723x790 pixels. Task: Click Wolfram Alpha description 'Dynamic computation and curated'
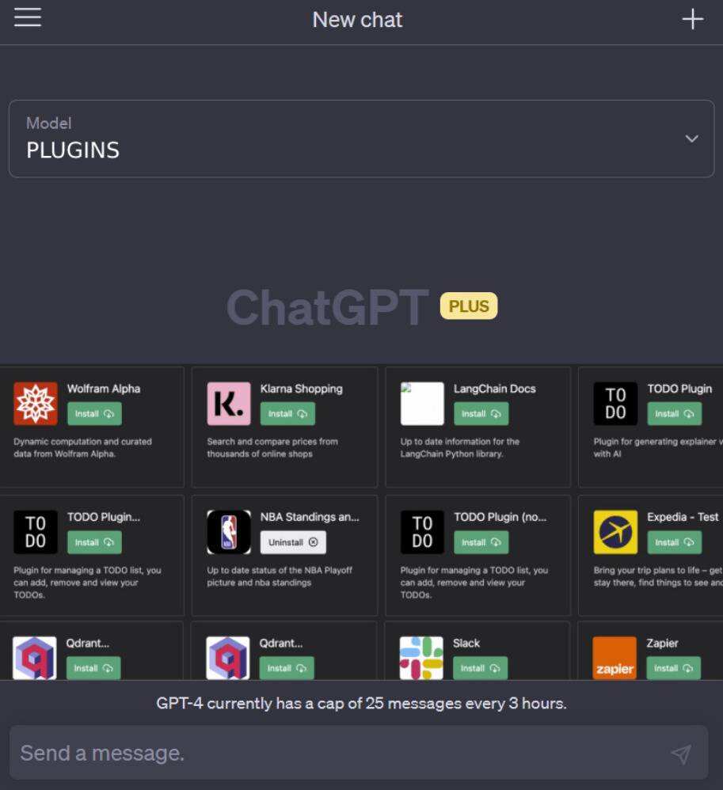(x=82, y=442)
